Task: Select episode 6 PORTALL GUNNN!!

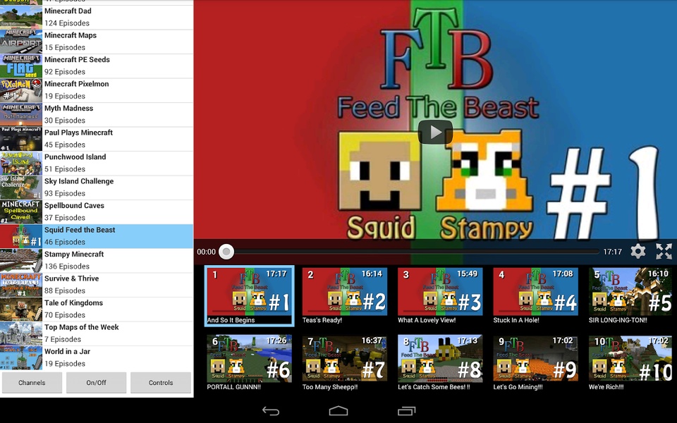Action: point(249,363)
